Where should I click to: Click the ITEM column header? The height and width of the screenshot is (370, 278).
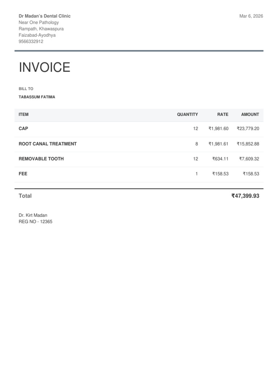click(x=24, y=115)
